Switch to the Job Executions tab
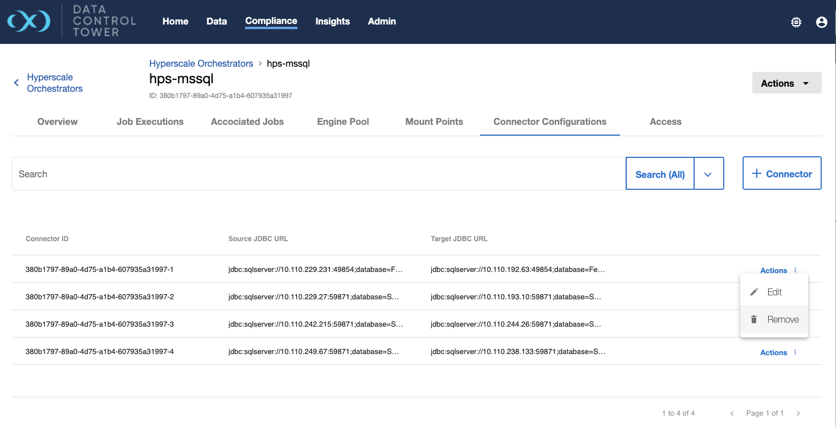This screenshot has width=836, height=427. pyautogui.click(x=150, y=121)
